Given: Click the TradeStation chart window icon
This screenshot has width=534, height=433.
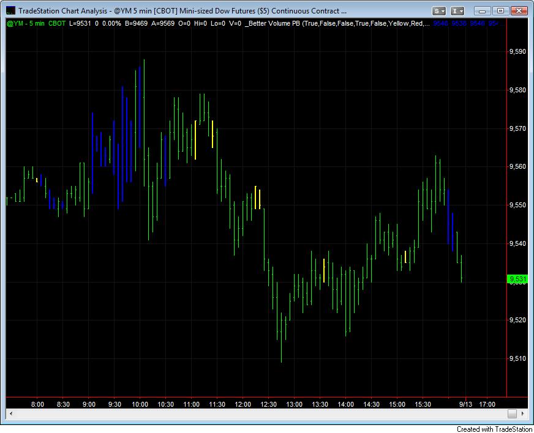Looking at the screenshot, I should point(11,10).
